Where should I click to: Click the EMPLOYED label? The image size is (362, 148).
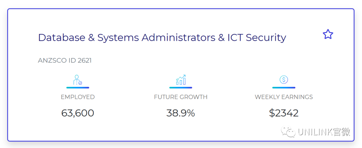coord(78,97)
